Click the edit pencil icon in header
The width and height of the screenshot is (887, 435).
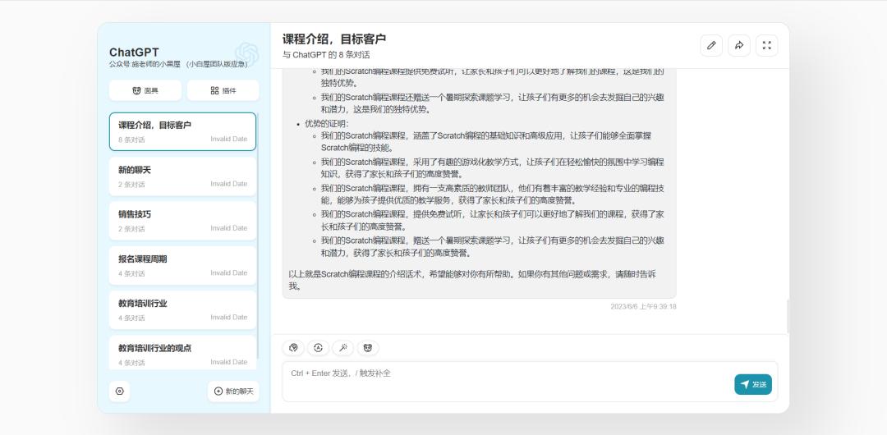(x=711, y=46)
